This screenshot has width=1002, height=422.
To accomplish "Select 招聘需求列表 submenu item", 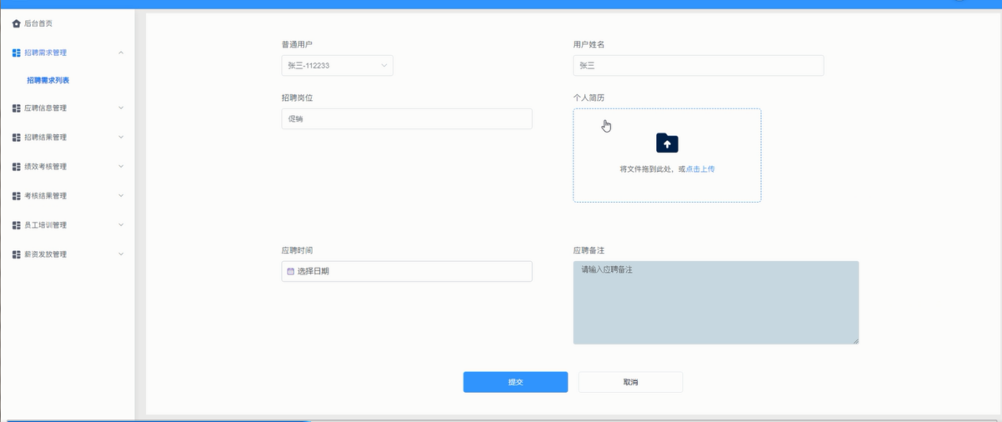I will pyautogui.click(x=49, y=80).
